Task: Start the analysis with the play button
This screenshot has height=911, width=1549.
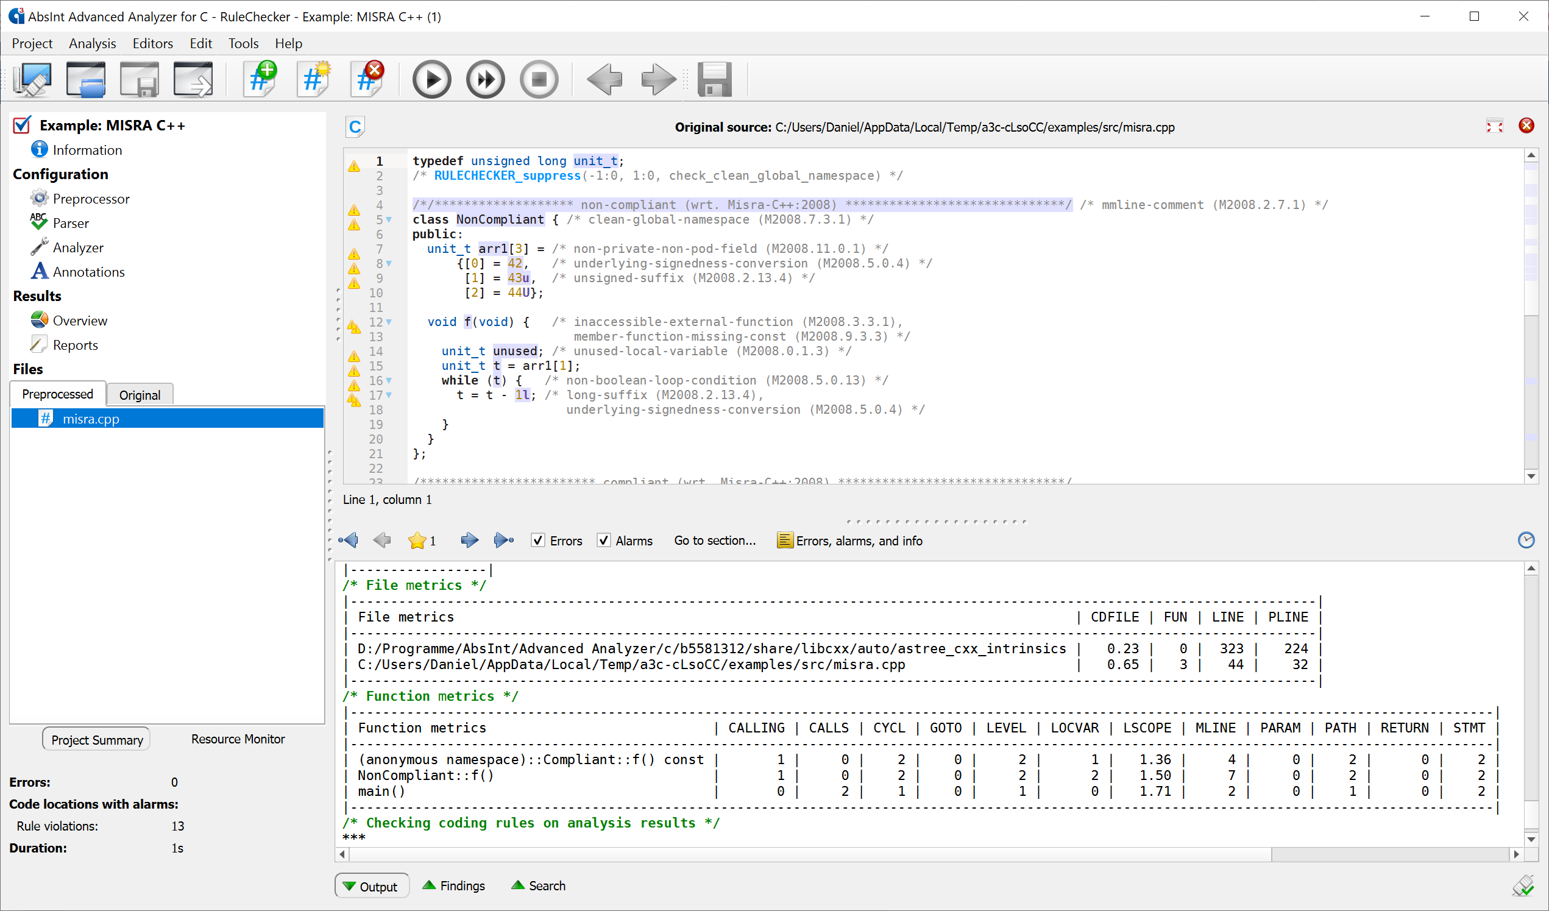Action: (x=431, y=79)
